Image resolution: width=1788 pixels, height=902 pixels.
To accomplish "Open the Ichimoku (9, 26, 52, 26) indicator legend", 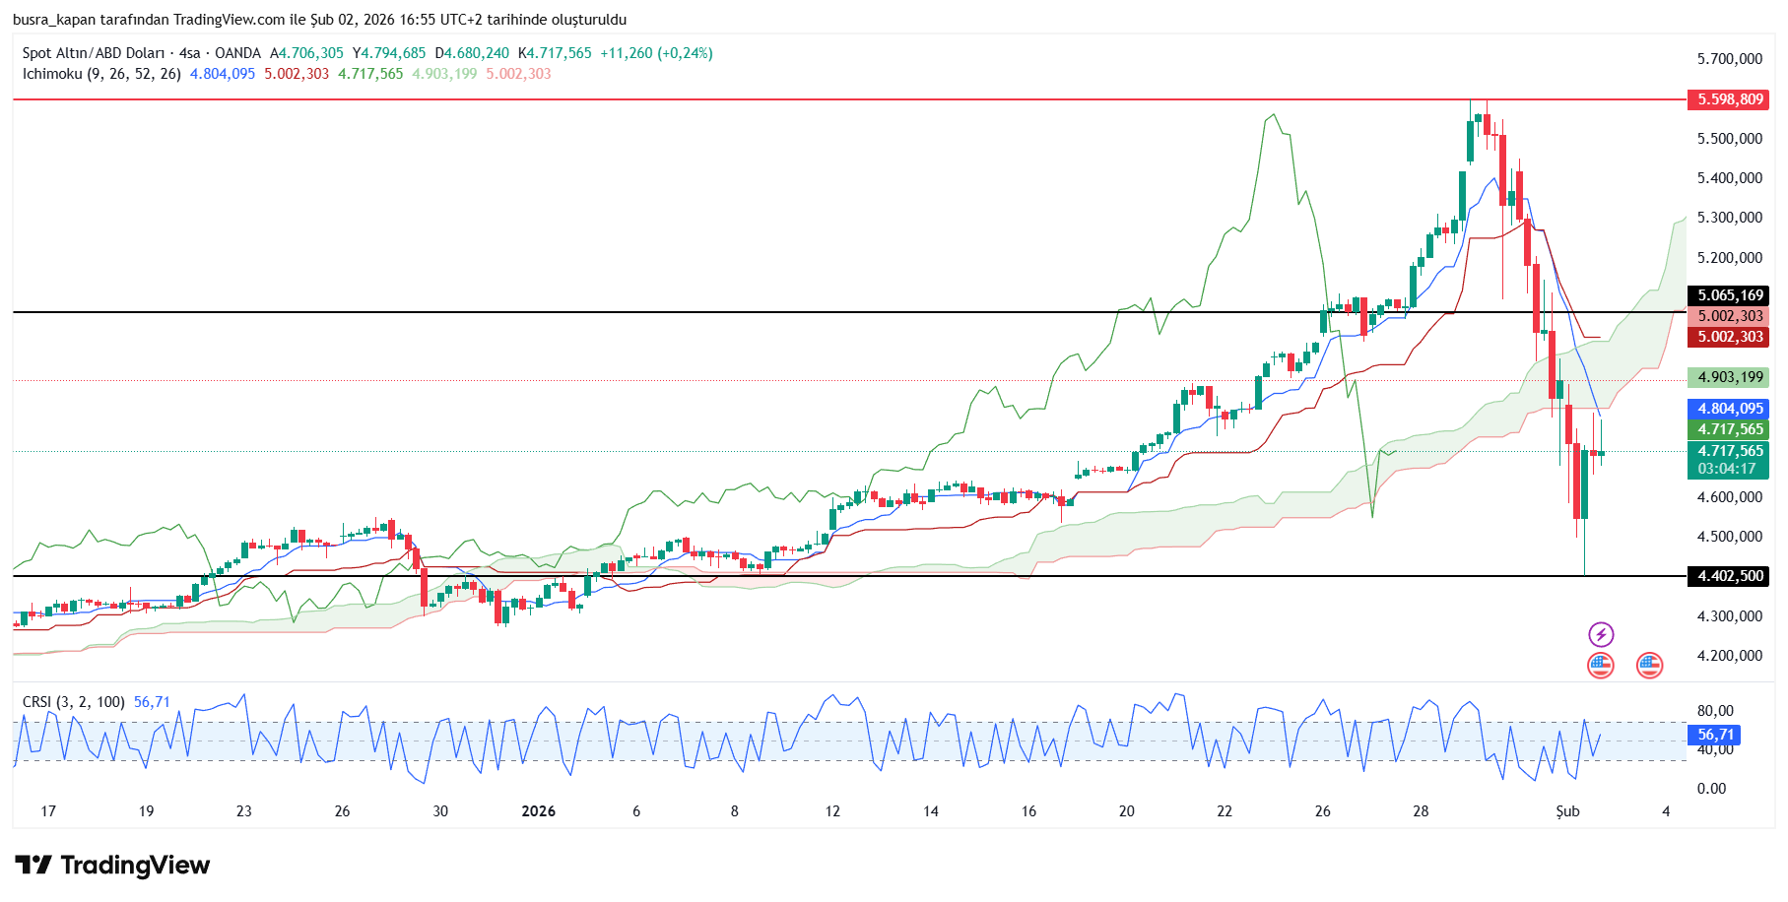I will click(x=101, y=74).
